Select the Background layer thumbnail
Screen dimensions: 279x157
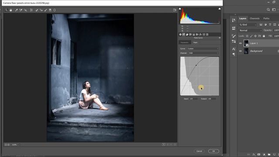pyautogui.click(x=246, y=51)
